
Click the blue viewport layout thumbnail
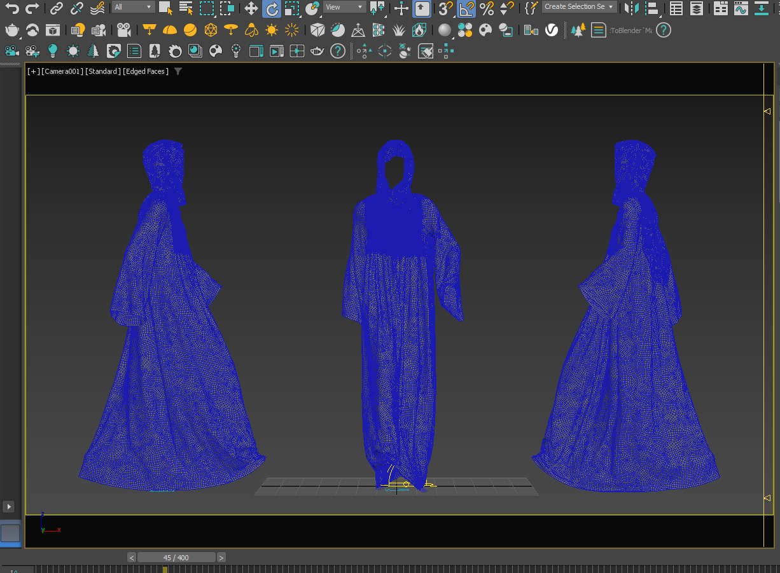point(10,533)
